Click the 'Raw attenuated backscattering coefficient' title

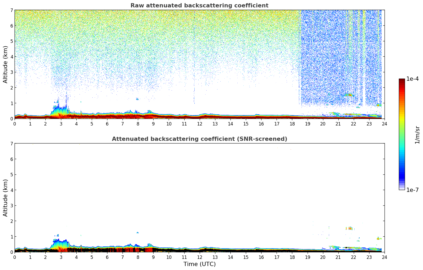[x=199, y=6]
